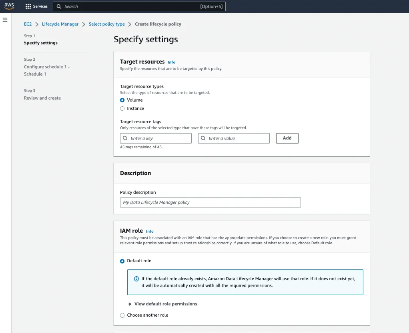Go to EC2 breadcrumb

(x=28, y=24)
